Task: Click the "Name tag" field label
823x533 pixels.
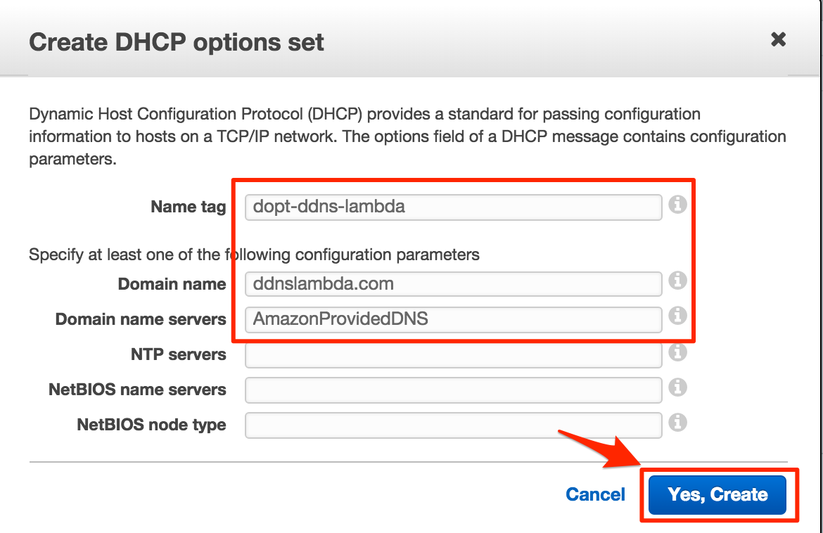Action: click(x=189, y=207)
